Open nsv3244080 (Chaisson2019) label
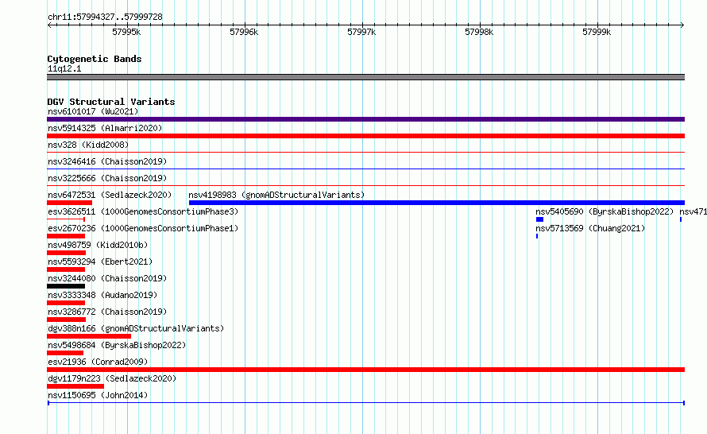 click(107, 278)
